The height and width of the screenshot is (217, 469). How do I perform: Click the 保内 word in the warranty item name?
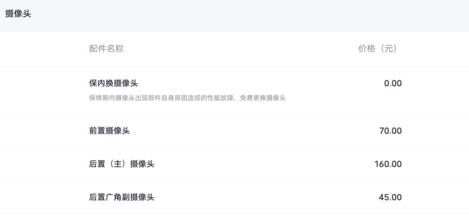pyautogui.click(x=97, y=83)
